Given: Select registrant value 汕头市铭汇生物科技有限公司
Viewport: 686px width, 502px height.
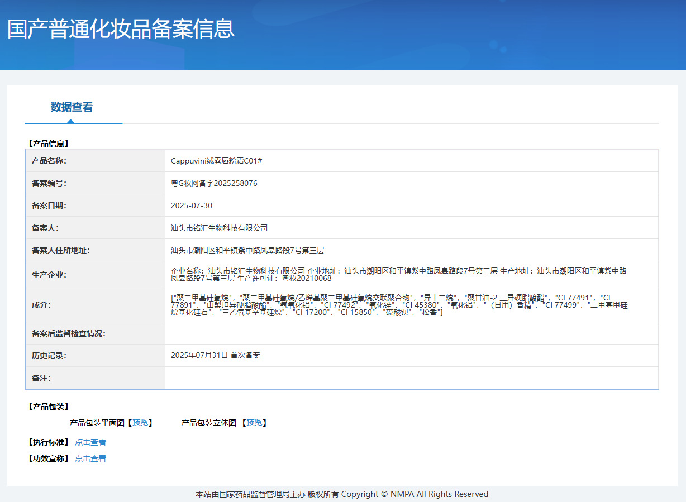Looking at the screenshot, I should click(x=220, y=228).
